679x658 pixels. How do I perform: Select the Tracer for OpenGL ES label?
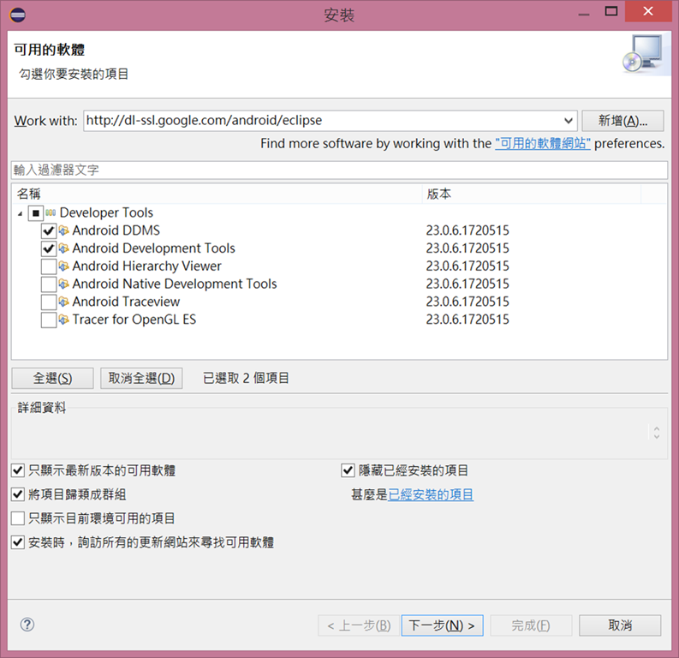click(134, 320)
